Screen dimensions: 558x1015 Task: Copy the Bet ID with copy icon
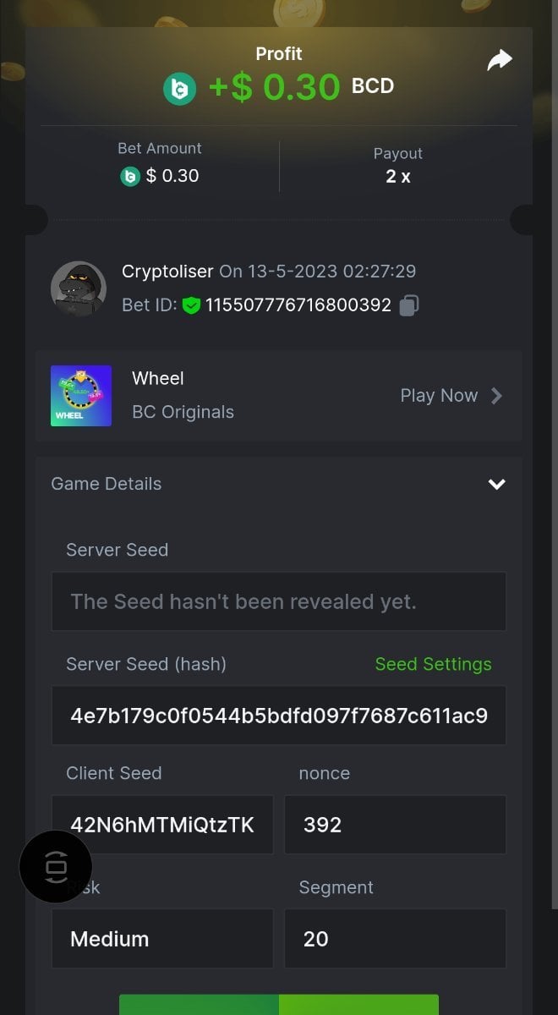coord(408,305)
